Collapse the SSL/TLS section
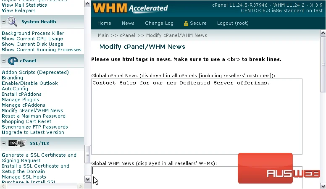Screen dimensions: 326x189 [x=3, y=144]
